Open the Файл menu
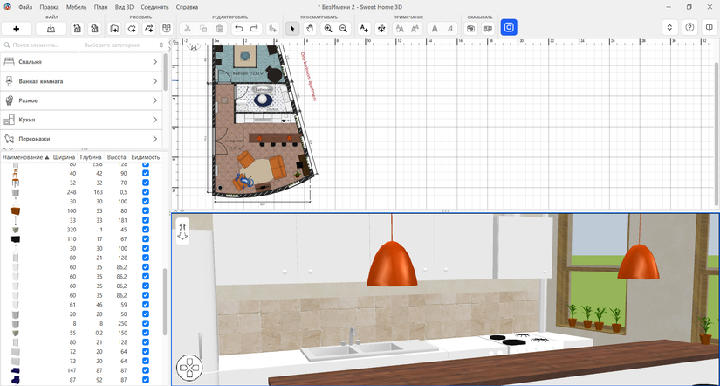720x386 pixels. pyautogui.click(x=25, y=7)
